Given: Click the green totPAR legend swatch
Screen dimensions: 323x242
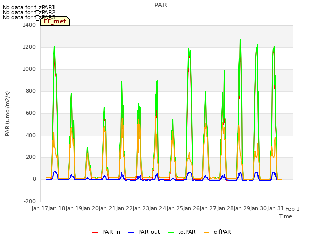Looking at the screenshot, I should [x=171, y=233].
